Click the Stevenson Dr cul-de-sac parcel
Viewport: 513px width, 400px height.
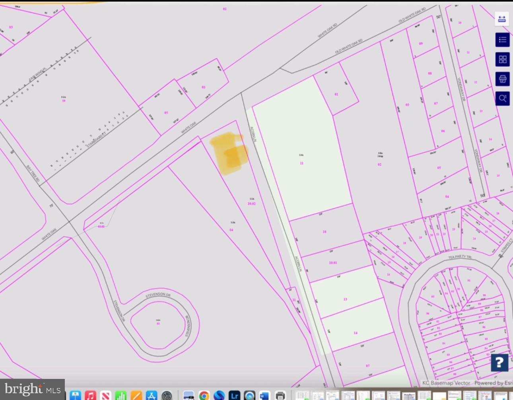tap(158, 323)
